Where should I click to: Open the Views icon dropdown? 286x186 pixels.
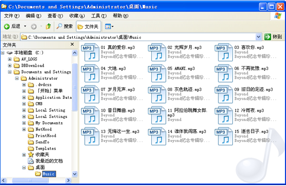click(109, 27)
